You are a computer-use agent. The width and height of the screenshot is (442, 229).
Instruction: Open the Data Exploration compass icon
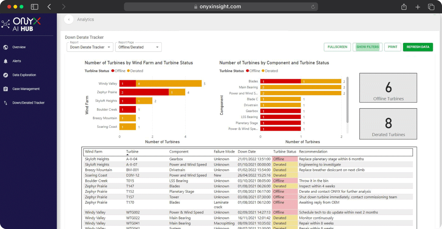click(6, 75)
